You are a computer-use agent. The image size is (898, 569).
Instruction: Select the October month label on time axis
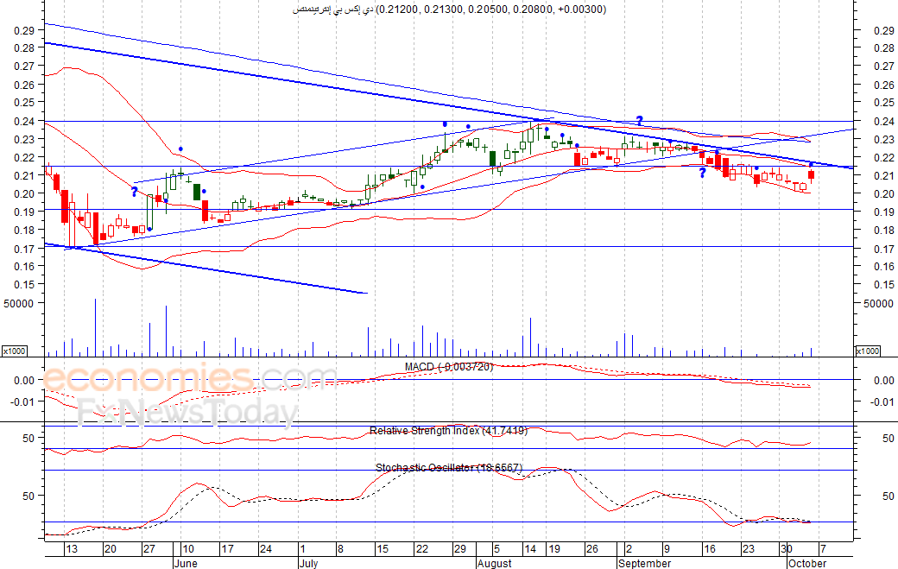(807, 563)
